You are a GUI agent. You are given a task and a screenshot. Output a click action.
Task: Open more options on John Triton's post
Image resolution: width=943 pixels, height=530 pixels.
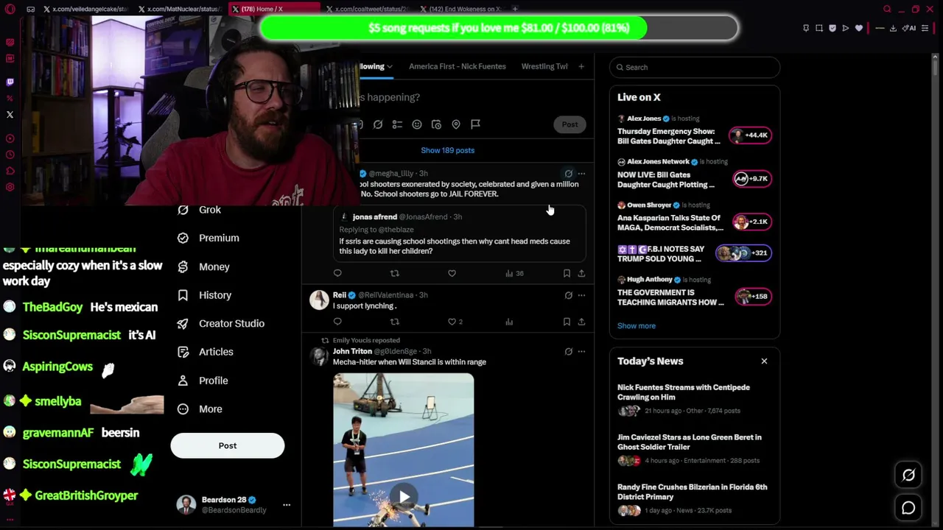pyautogui.click(x=581, y=352)
